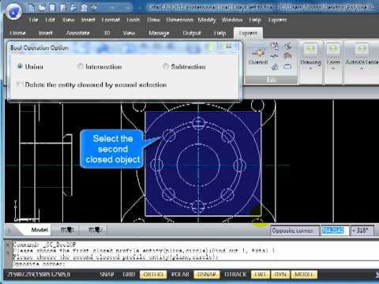Switch to the Express ribbon tab
The width and height of the screenshot is (379, 284).
point(248,33)
